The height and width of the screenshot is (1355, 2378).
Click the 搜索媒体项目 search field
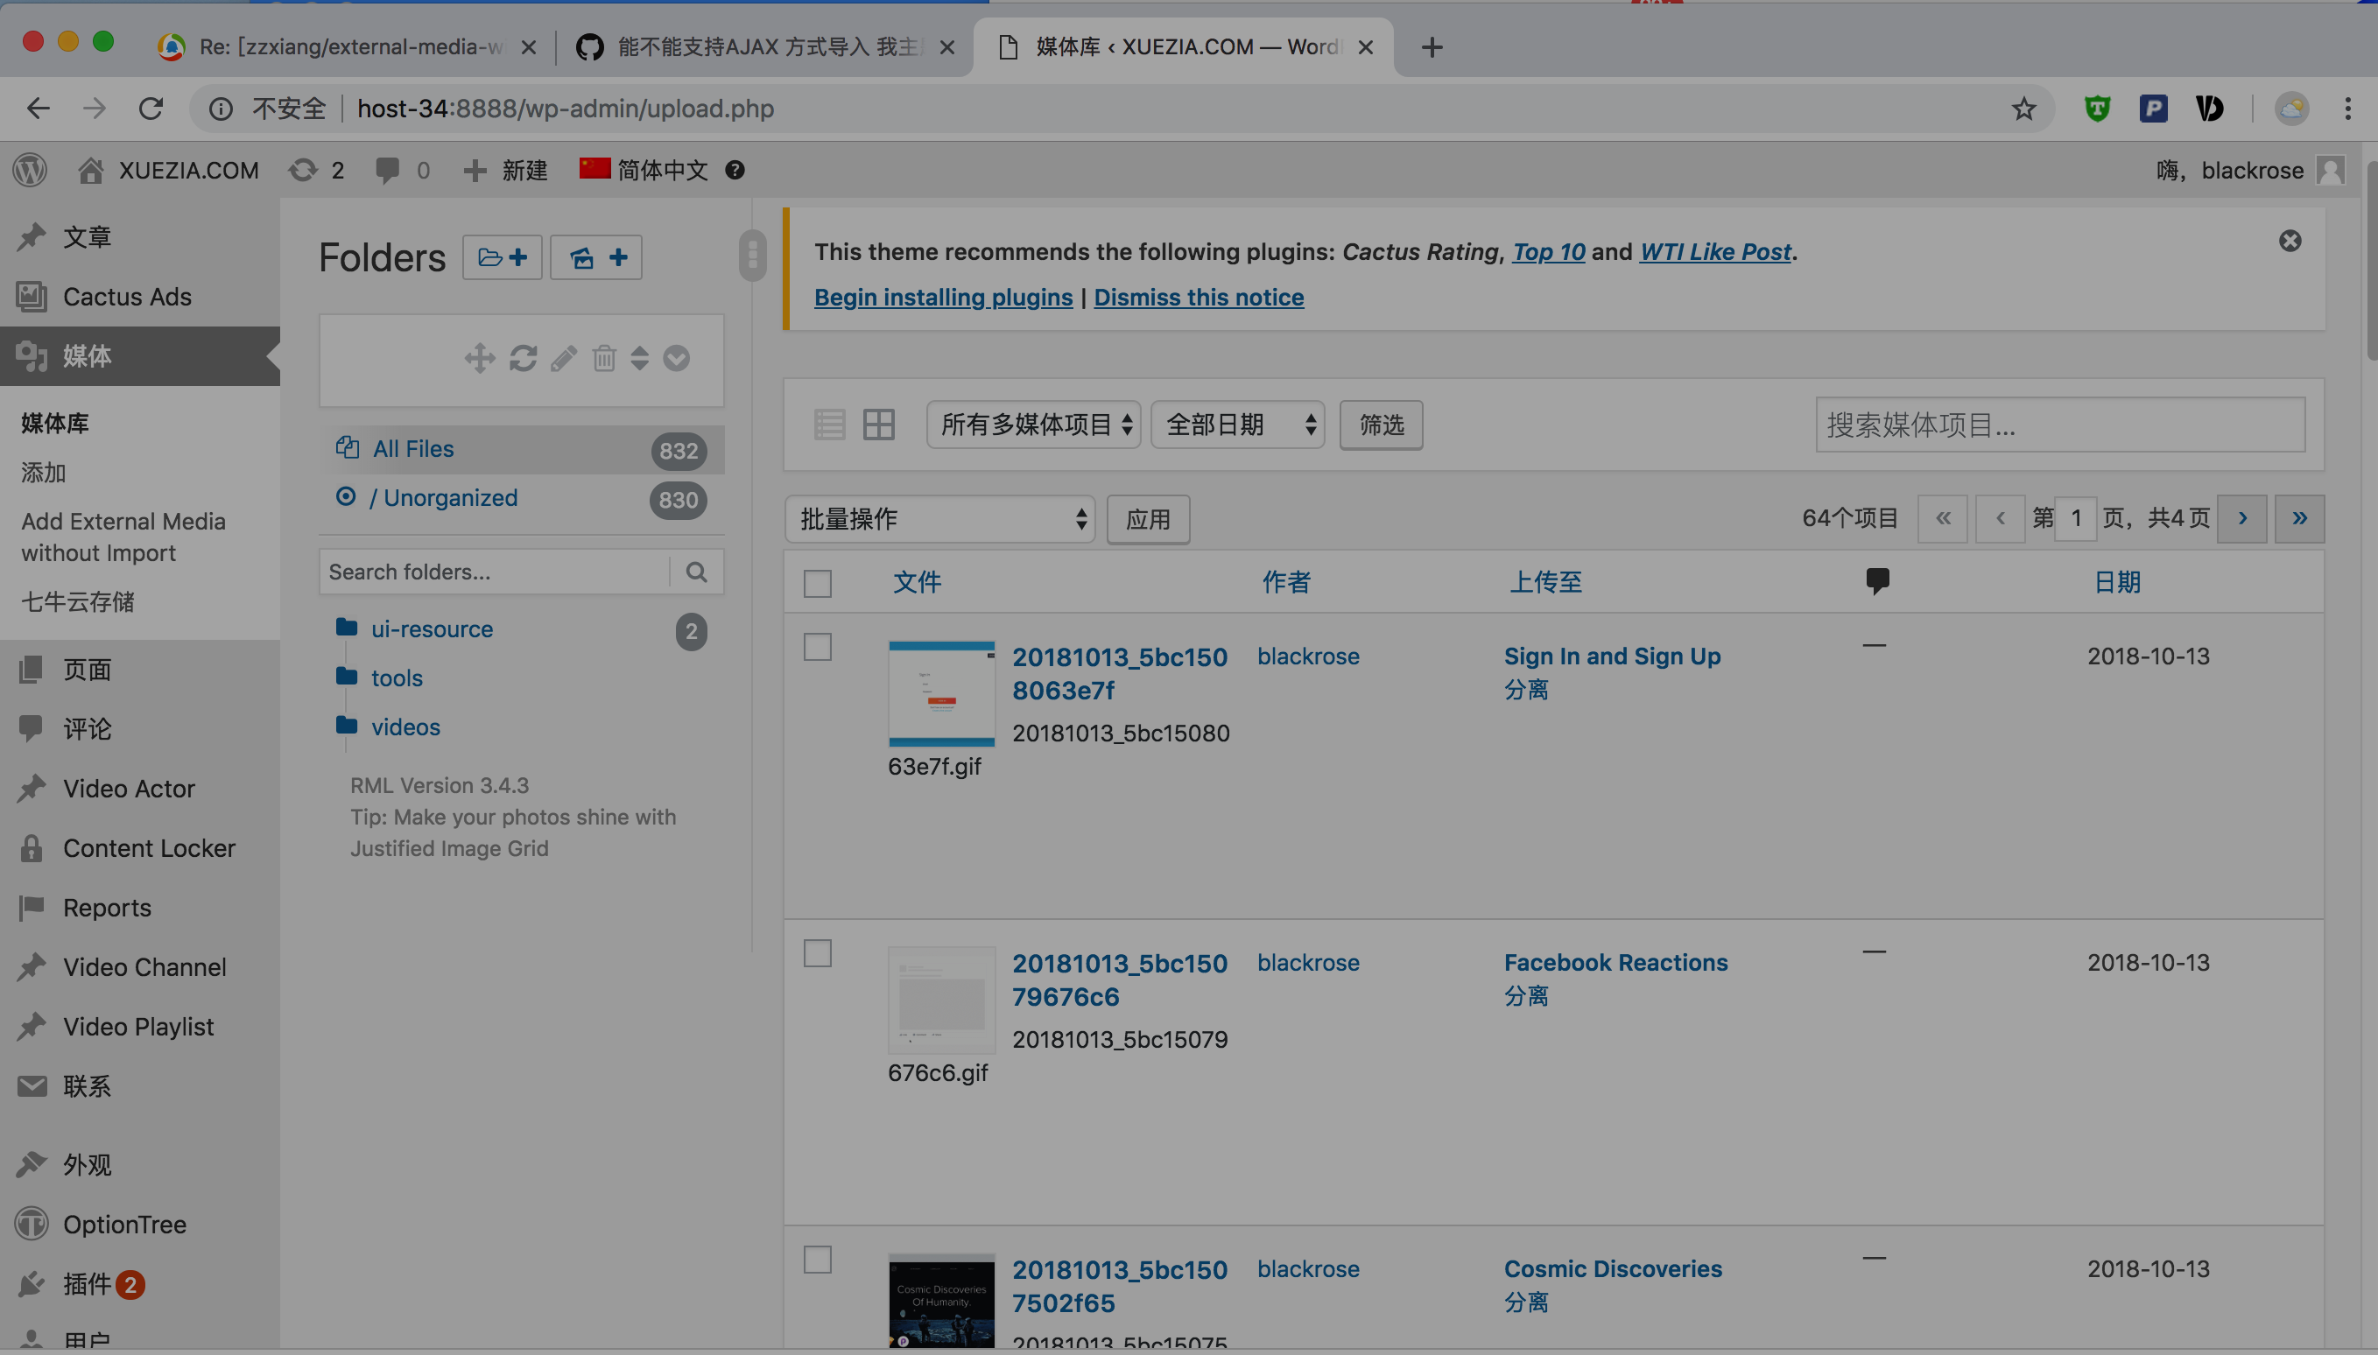point(2059,425)
